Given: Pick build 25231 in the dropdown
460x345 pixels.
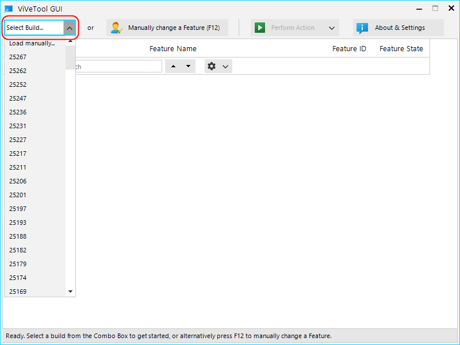Looking at the screenshot, I should pos(35,126).
